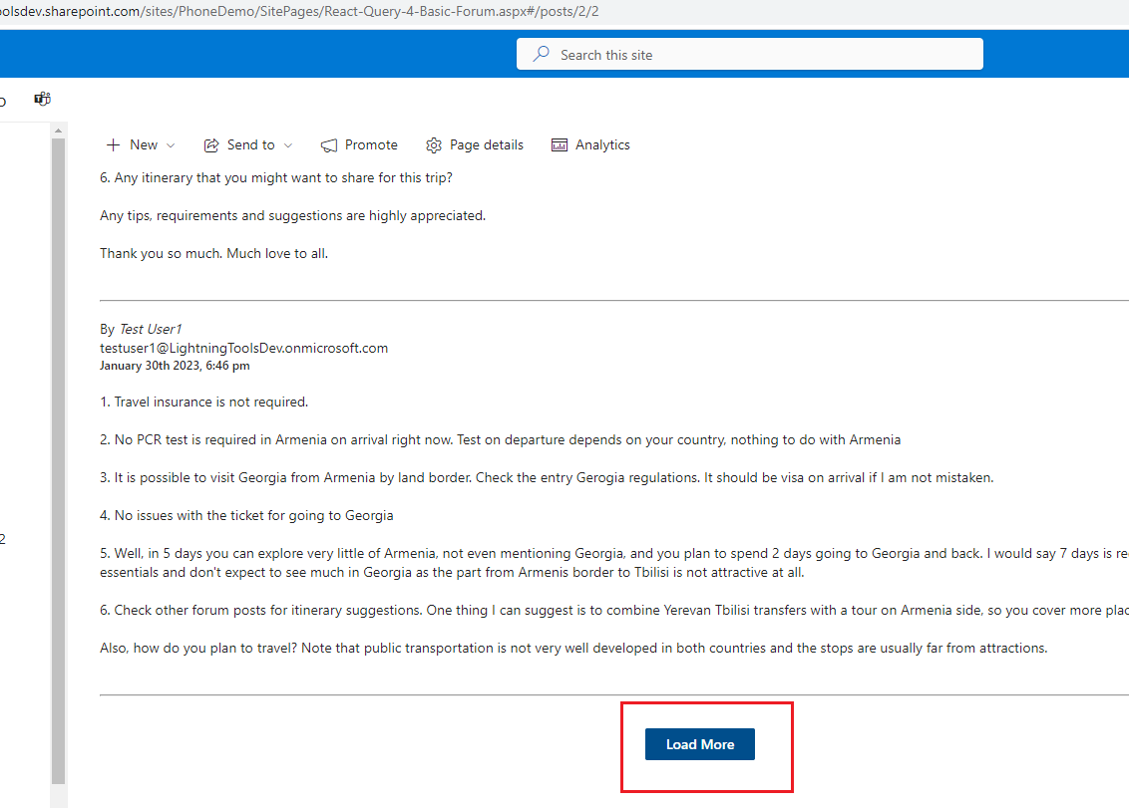Select the Page details text label
Image resolution: width=1129 pixels, height=808 pixels.
pyautogui.click(x=486, y=144)
